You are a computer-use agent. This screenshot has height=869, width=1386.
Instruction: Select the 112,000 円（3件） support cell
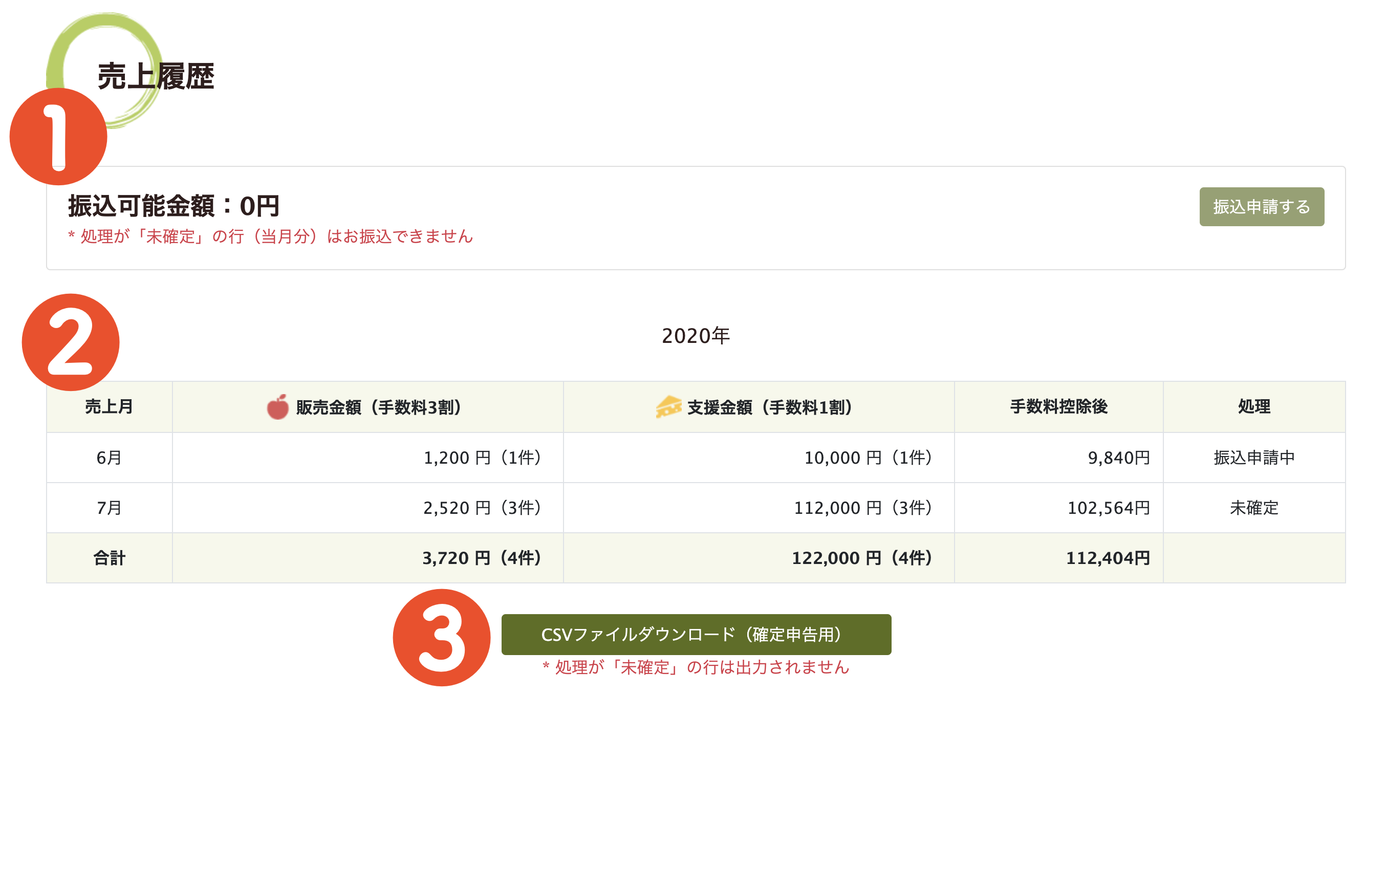[759, 508]
